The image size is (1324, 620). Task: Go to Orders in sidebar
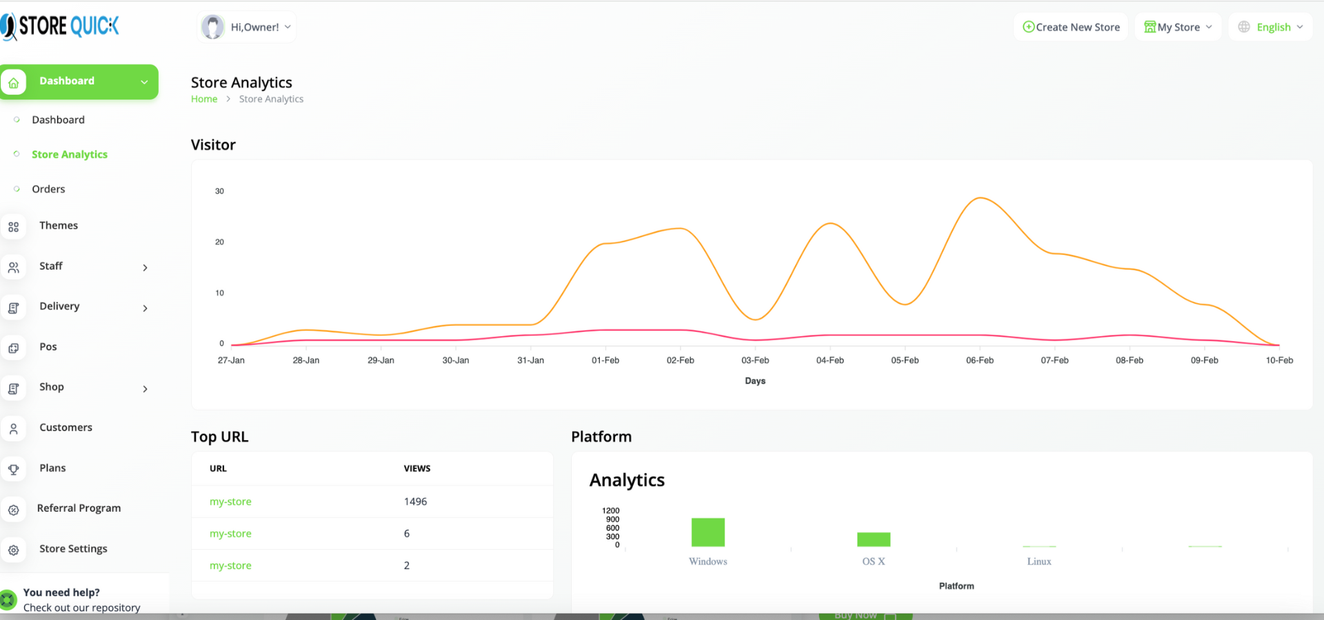pyautogui.click(x=48, y=189)
